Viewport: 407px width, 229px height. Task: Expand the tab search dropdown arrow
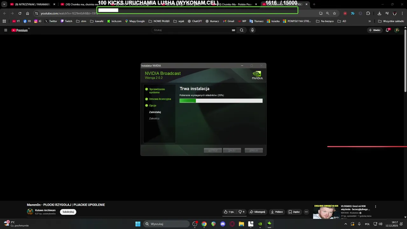tap(4, 4)
